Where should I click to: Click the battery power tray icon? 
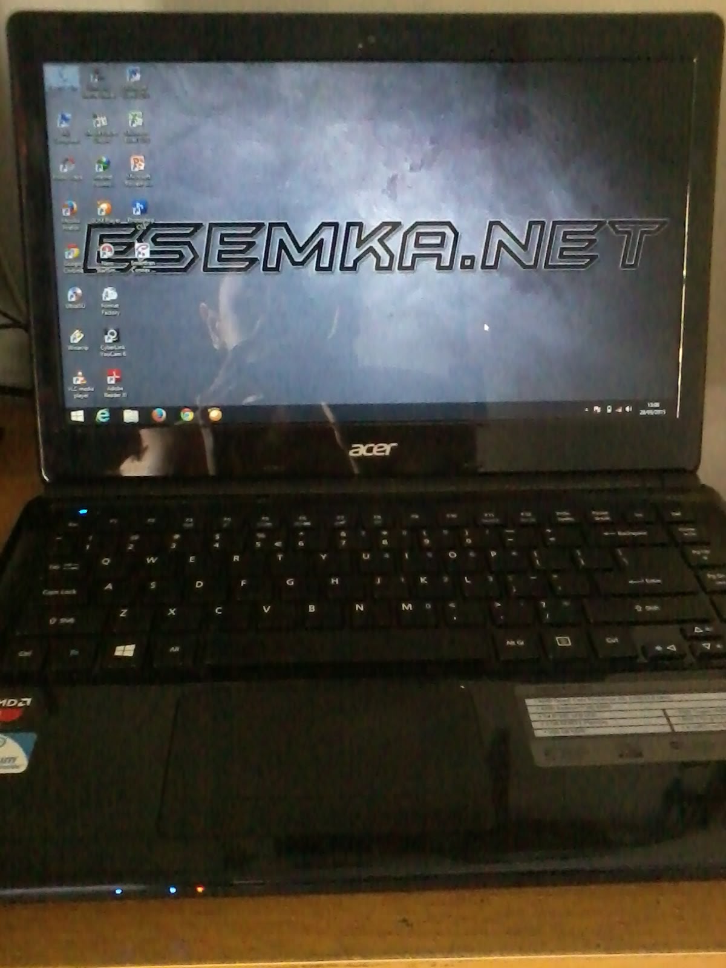coord(608,410)
